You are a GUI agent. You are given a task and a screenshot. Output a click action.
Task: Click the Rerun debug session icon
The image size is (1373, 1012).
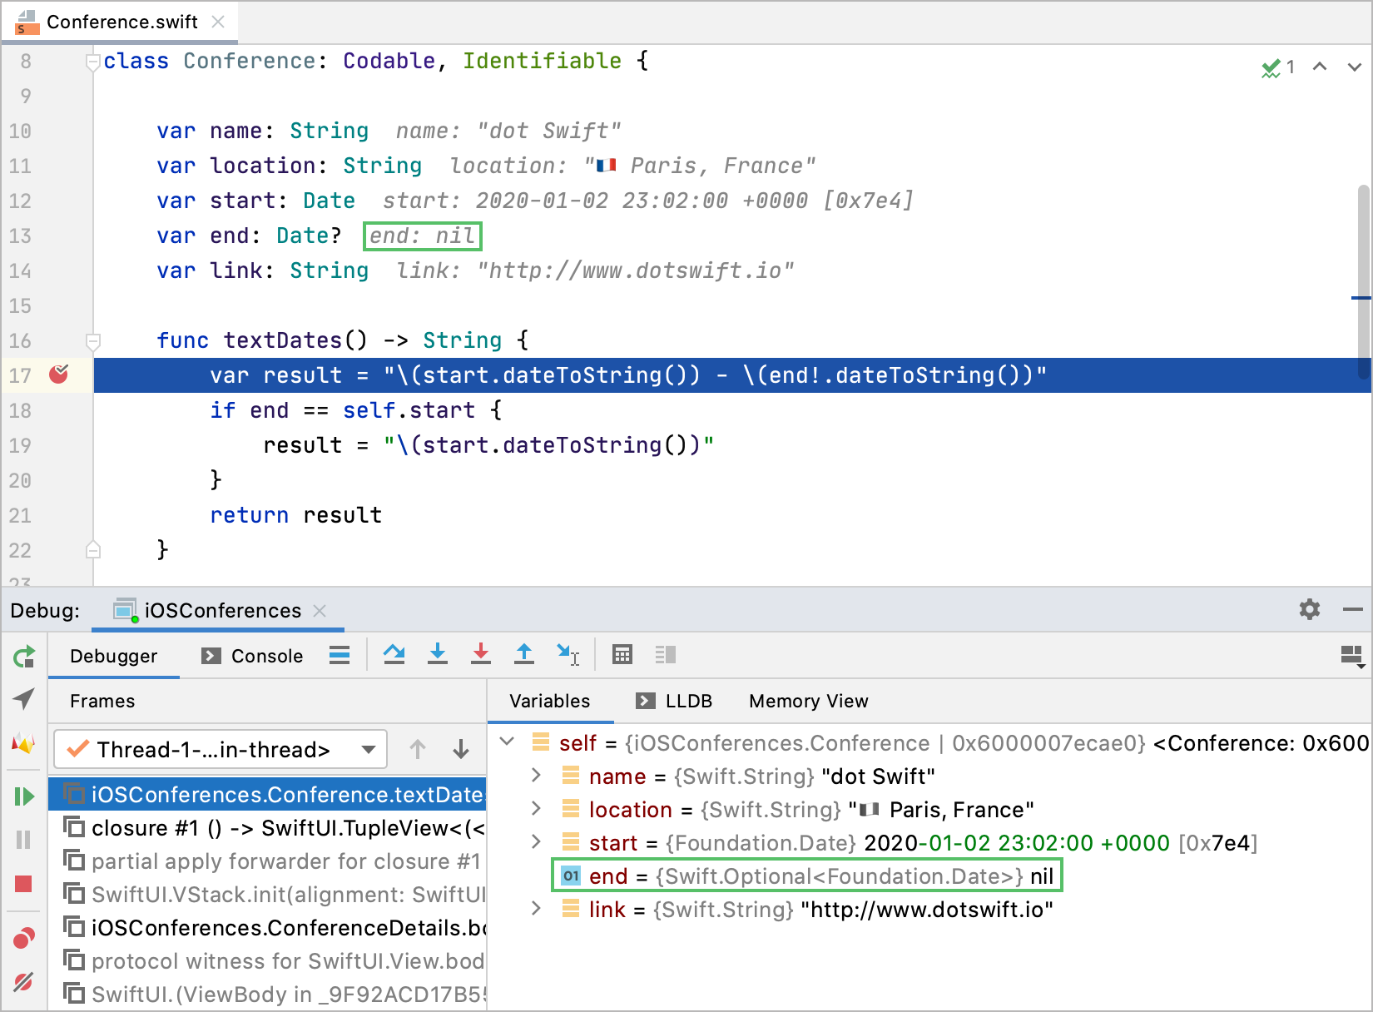[x=24, y=657]
